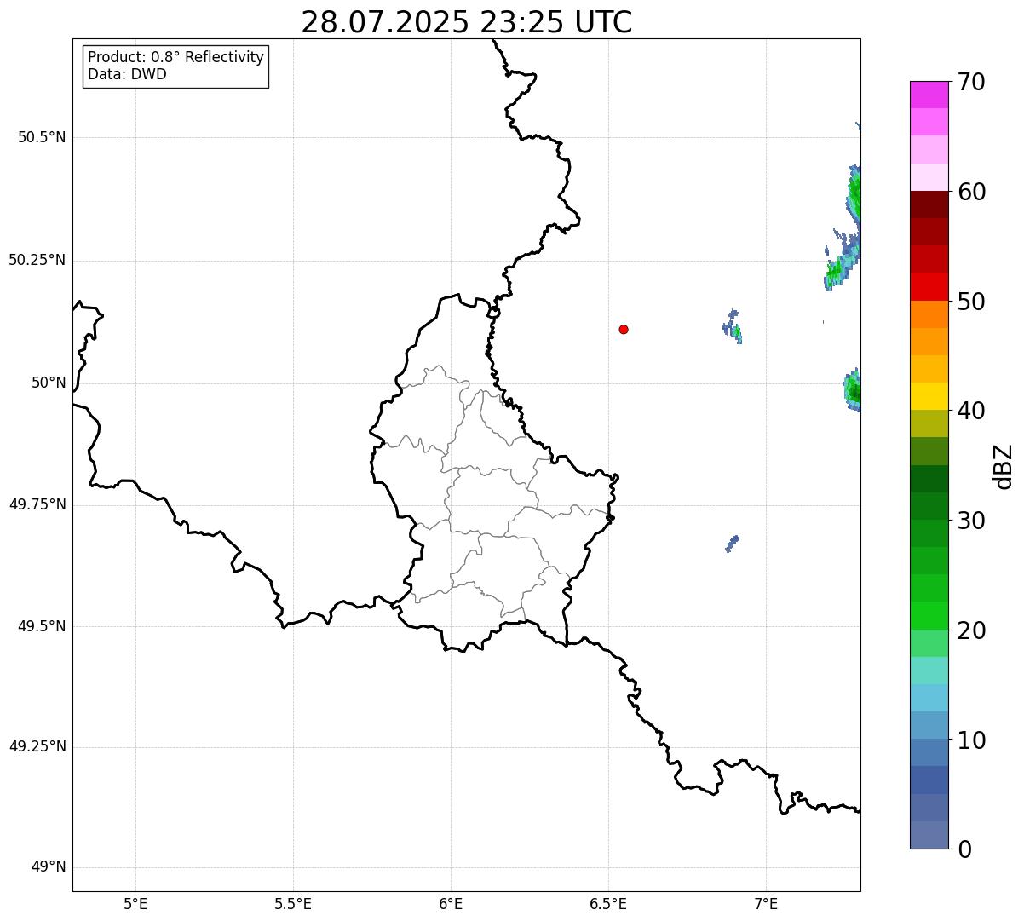Select the 70 dBZ colorbar tick label
The image size is (1024, 921).
(971, 82)
